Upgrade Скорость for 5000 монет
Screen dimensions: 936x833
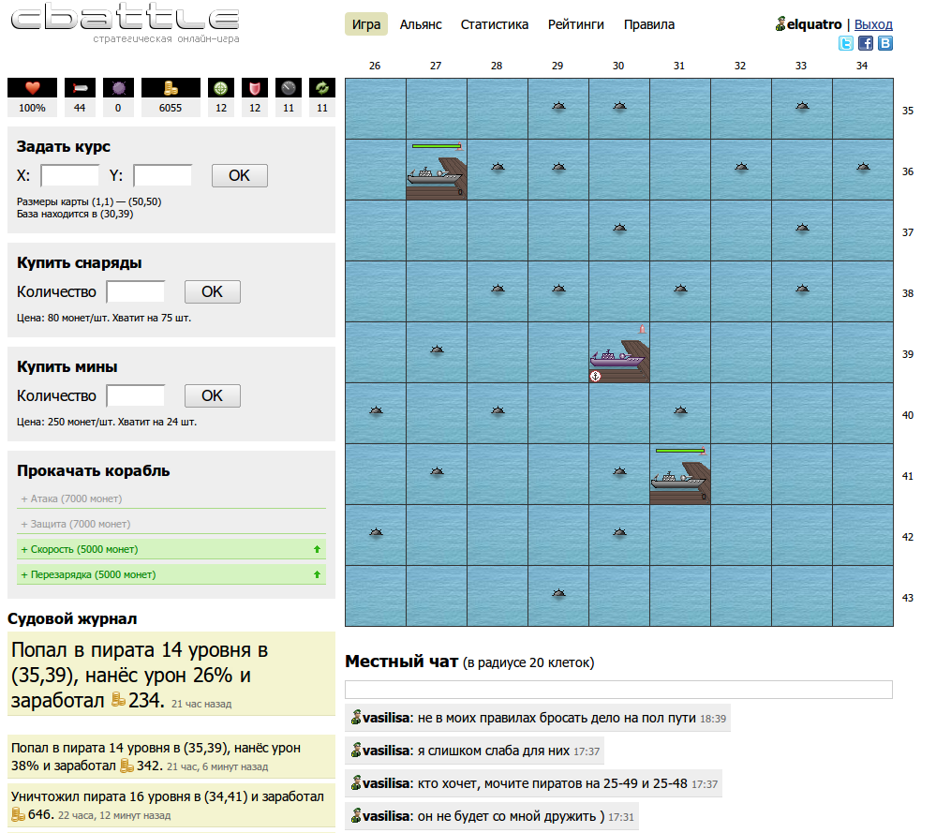(x=171, y=549)
